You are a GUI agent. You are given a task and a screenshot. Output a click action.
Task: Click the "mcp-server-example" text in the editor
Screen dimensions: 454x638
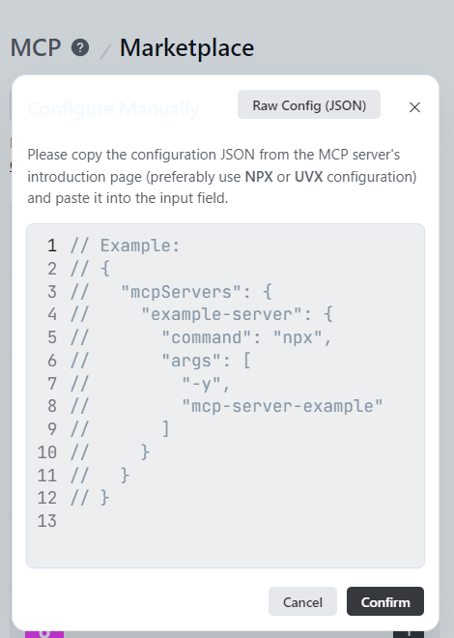click(x=282, y=406)
